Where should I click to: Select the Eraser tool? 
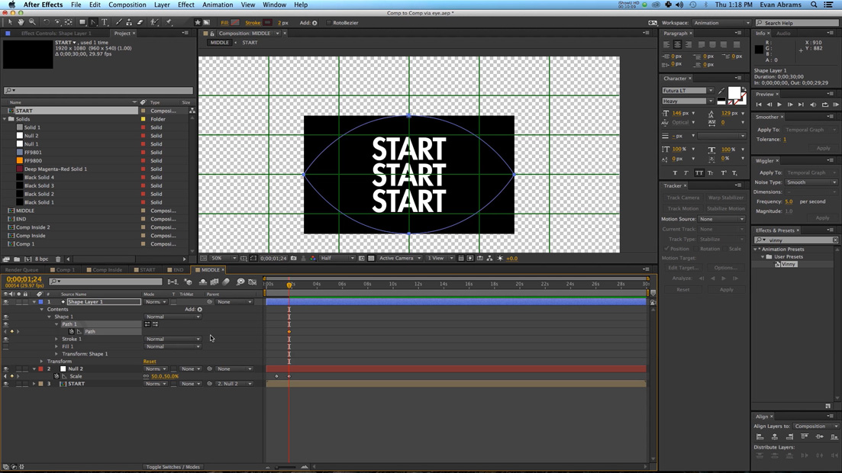click(x=140, y=23)
